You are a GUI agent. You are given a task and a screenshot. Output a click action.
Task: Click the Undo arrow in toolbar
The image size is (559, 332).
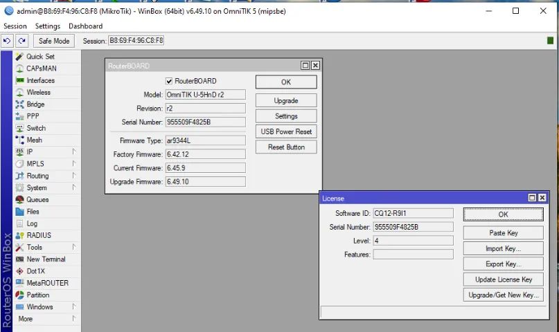pos(7,41)
